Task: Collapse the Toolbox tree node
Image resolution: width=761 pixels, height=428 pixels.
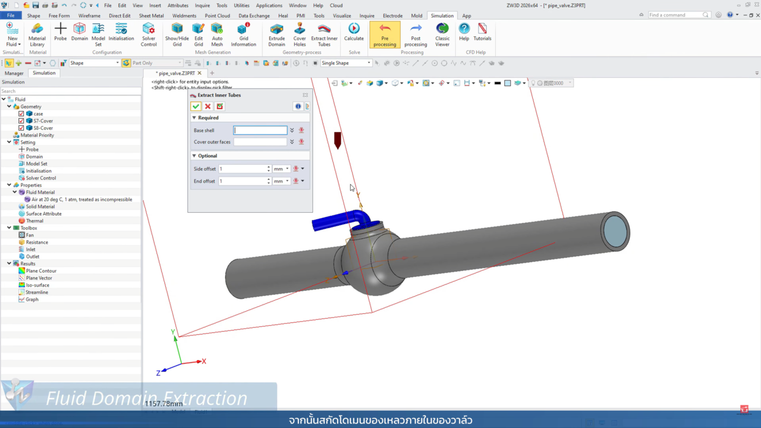Action: point(9,228)
